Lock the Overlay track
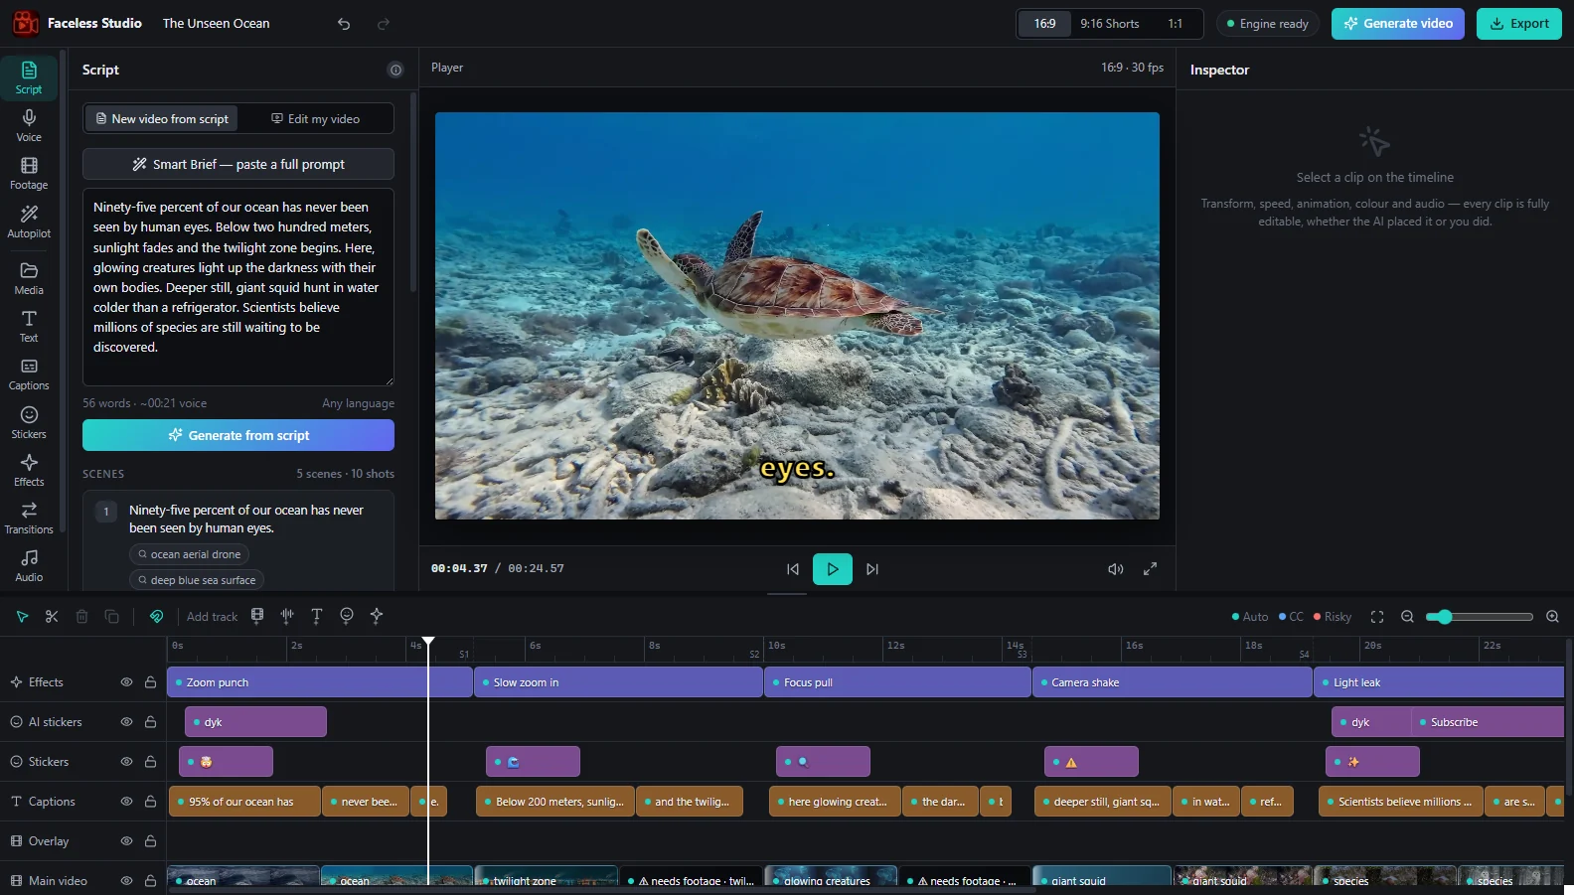The image size is (1574, 895). click(150, 841)
